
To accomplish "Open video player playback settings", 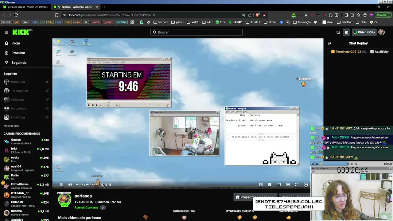I will [x=305, y=184].
